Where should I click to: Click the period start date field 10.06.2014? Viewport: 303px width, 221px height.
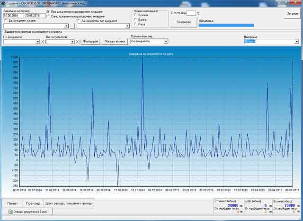[x=13, y=16]
